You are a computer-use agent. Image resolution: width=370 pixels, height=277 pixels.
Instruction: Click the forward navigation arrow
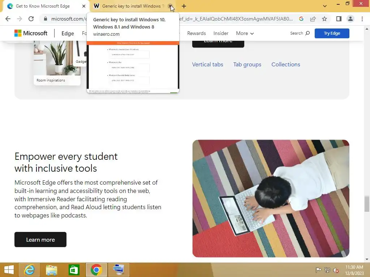click(20, 19)
